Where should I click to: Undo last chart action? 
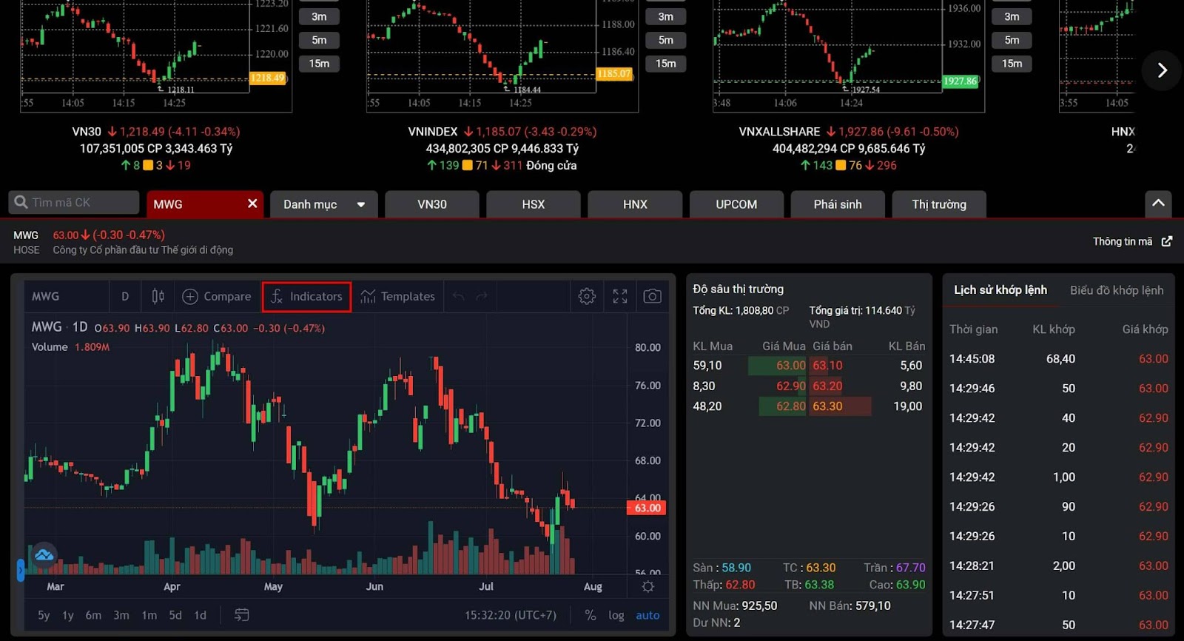click(459, 296)
